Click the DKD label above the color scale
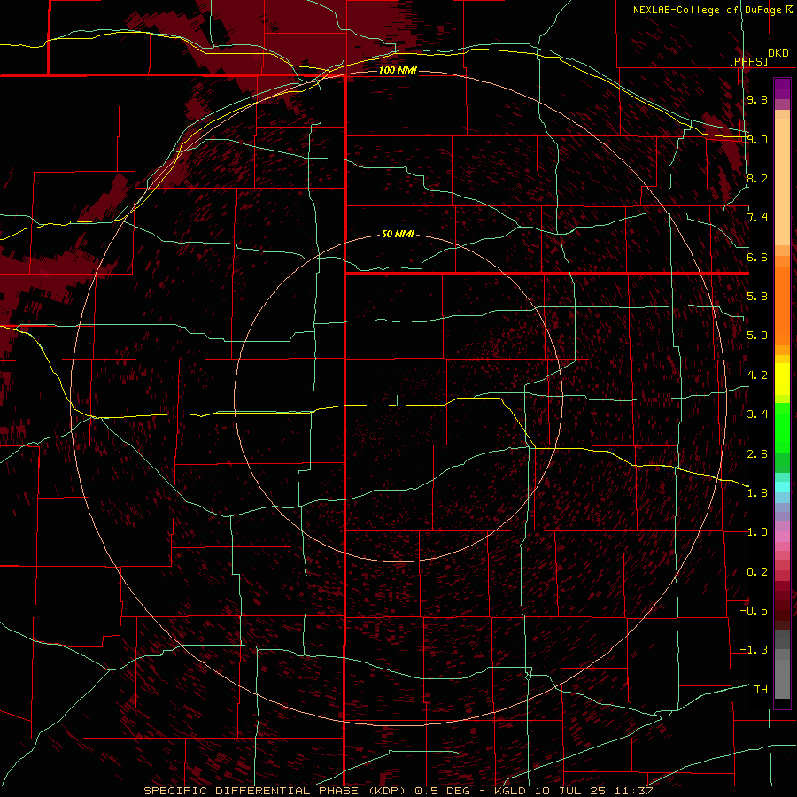 coord(778,53)
